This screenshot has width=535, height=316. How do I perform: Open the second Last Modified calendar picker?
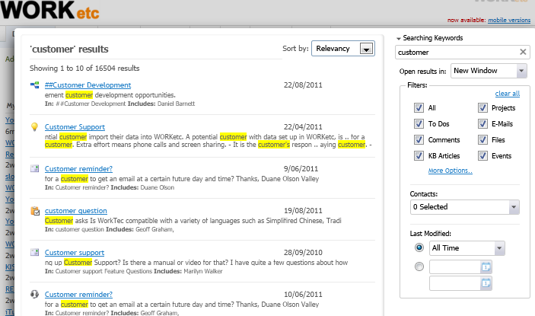486,283
